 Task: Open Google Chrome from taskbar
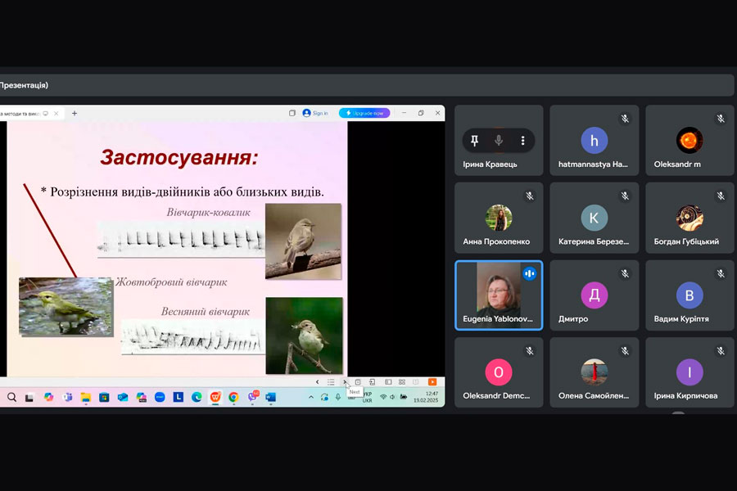click(233, 397)
